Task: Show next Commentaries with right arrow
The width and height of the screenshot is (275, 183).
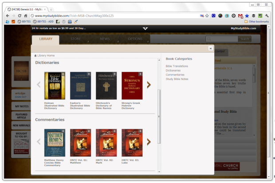Action: [149, 142]
